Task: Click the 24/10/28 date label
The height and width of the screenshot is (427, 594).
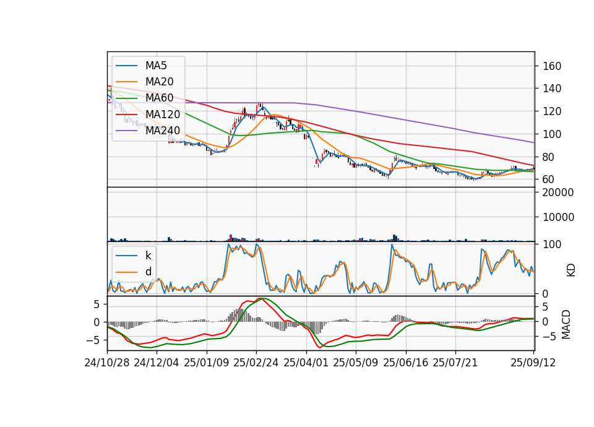Action: click(107, 363)
